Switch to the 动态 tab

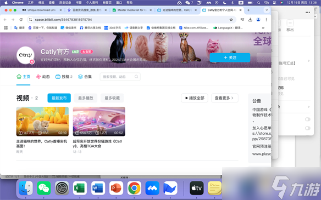click(x=43, y=77)
